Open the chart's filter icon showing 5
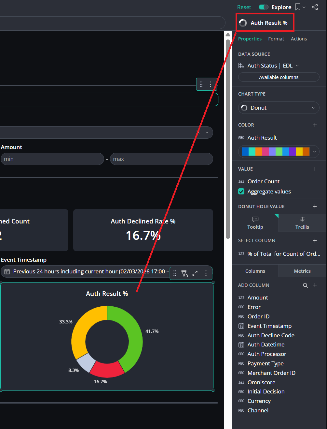 (184, 273)
